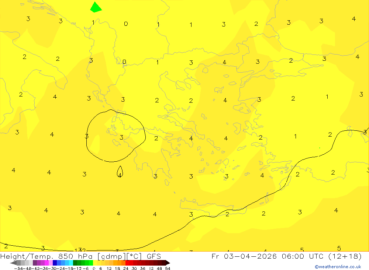
Task: Click the Height/Temp. title text
Action: tap(27, 256)
